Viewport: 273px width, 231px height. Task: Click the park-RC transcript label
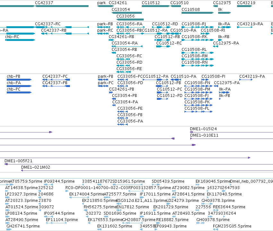tap(105, 30)
